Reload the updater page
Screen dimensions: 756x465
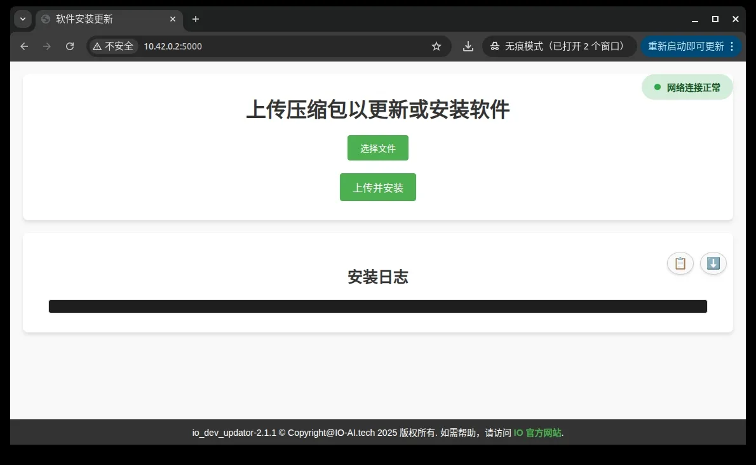[70, 46]
